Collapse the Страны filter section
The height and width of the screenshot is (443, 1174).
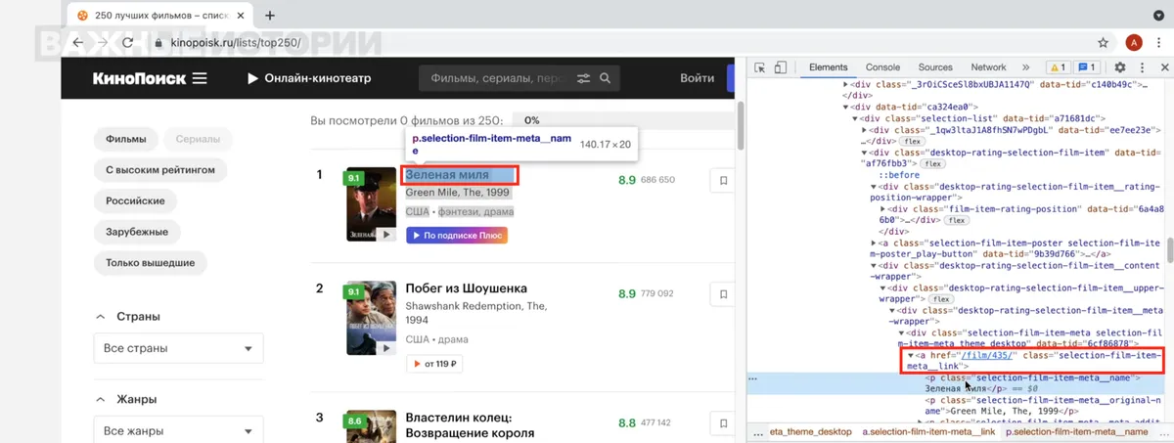coord(100,317)
